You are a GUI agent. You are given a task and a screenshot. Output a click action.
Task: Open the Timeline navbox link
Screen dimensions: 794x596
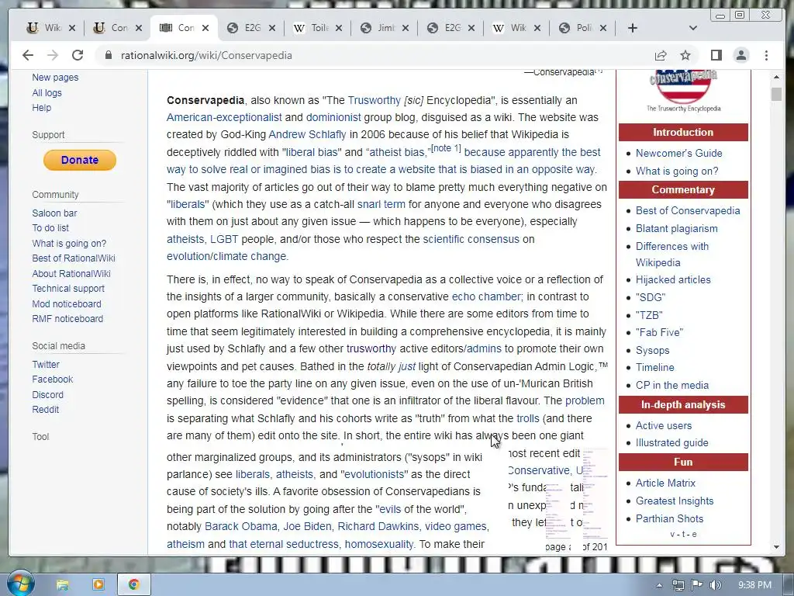click(x=654, y=367)
